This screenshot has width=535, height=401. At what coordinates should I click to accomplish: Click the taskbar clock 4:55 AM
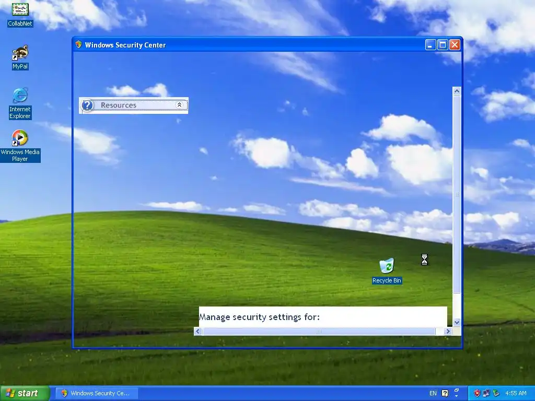click(x=516, y=393)
